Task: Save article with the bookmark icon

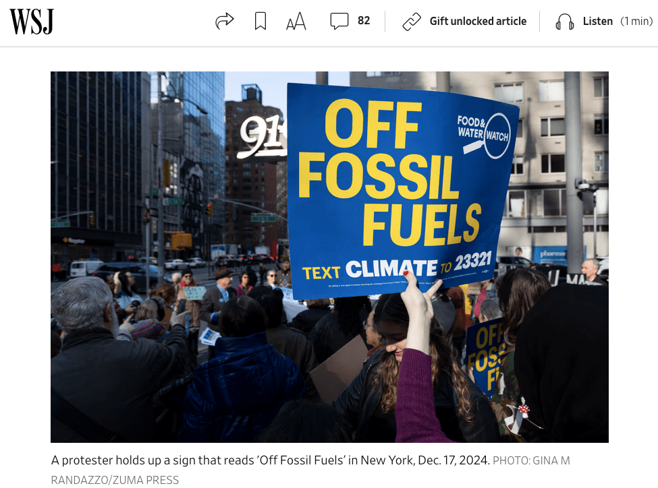Action: [261, 21]
